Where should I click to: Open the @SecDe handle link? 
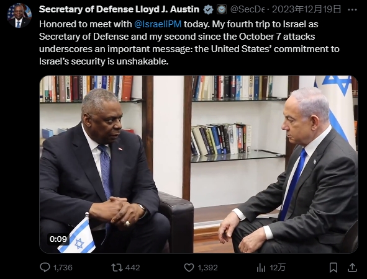(247, 9)
